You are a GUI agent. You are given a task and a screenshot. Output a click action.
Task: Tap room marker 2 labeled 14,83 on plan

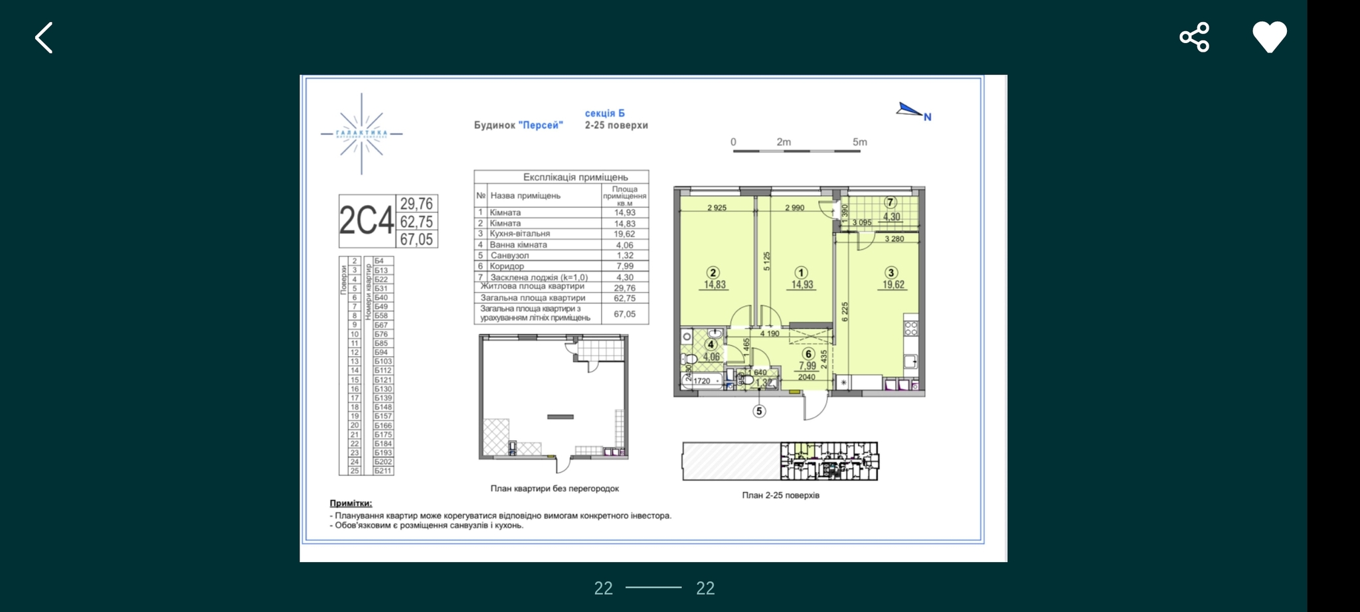tap(713, 273)
